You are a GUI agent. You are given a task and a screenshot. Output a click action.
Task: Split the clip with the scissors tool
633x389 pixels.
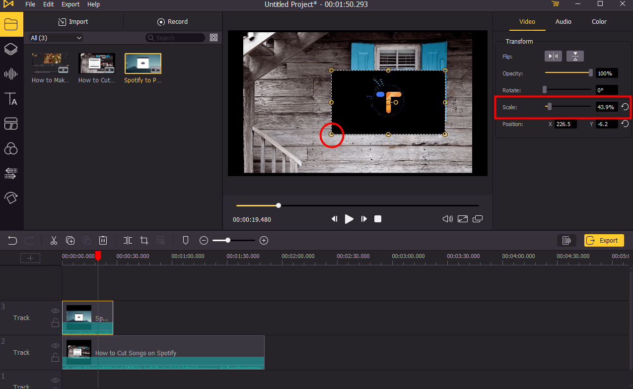pos(54,240)
